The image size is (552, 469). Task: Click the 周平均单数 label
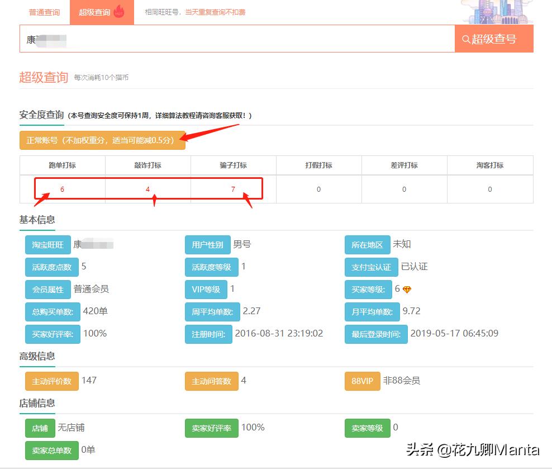point(213,311)
